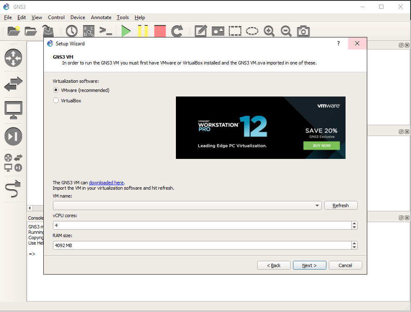This screenshot has height=312, width=411.
Task: Click the VMware Workstation 12 banner image
Action: (x=261, y=128)
